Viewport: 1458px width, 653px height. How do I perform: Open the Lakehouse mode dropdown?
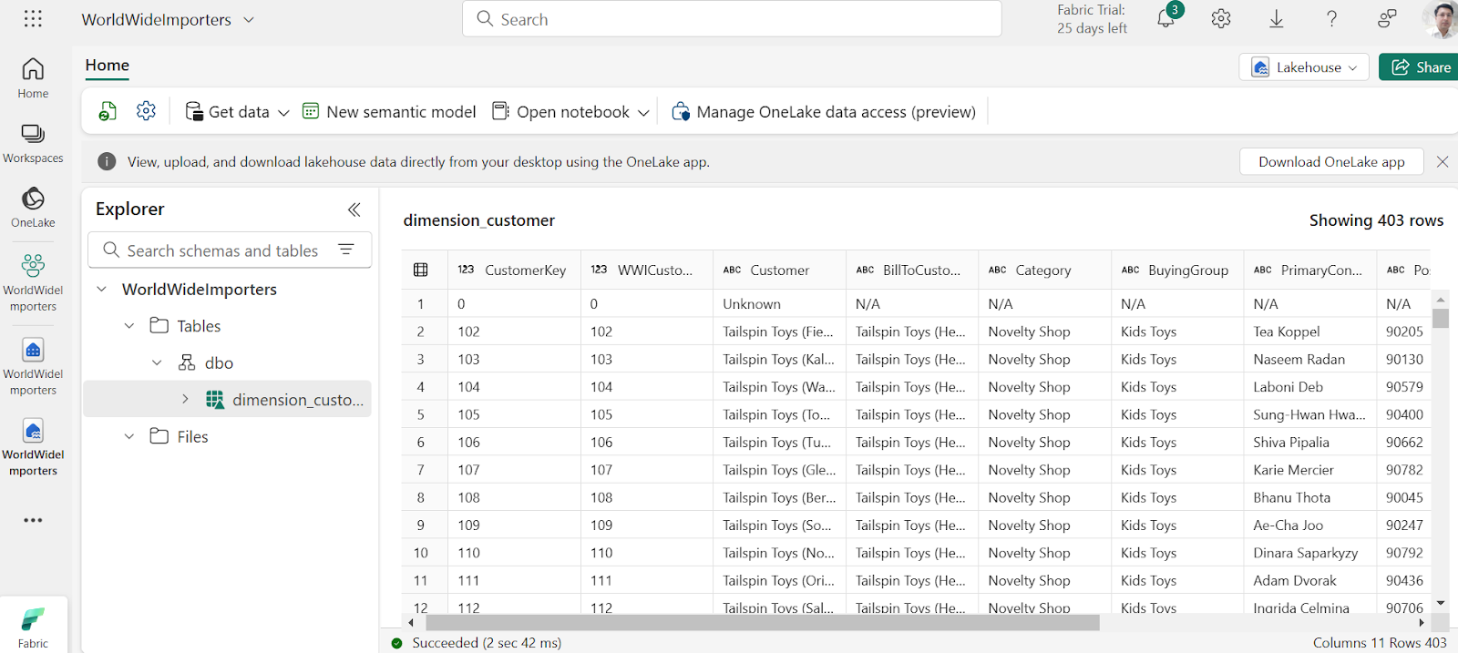point(1303,67)
